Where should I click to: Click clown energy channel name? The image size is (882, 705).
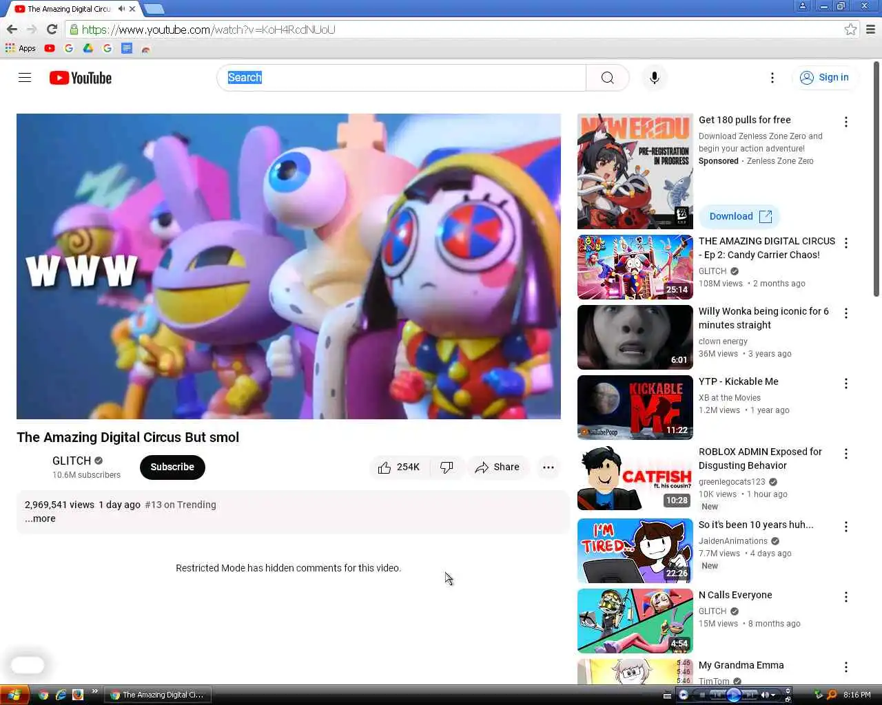tap(723, 341)
